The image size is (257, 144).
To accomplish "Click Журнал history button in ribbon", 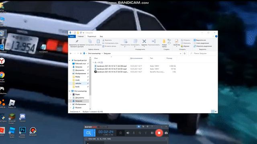I will (x=185, y=46).
